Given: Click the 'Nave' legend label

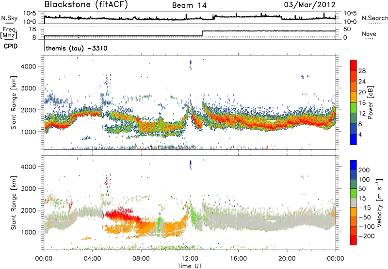Looking at the screenshot, I should point(369,34).
